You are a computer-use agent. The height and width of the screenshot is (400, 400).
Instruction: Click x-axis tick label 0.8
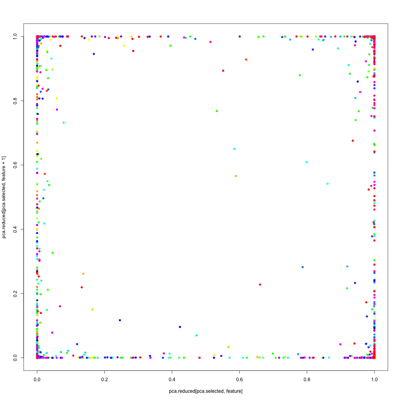point(307,377)
